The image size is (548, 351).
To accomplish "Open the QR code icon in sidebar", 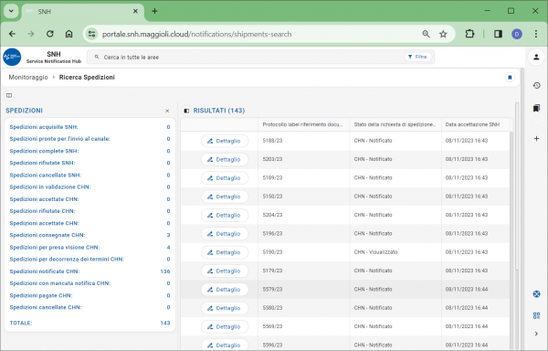I will (x=536, y=315).
